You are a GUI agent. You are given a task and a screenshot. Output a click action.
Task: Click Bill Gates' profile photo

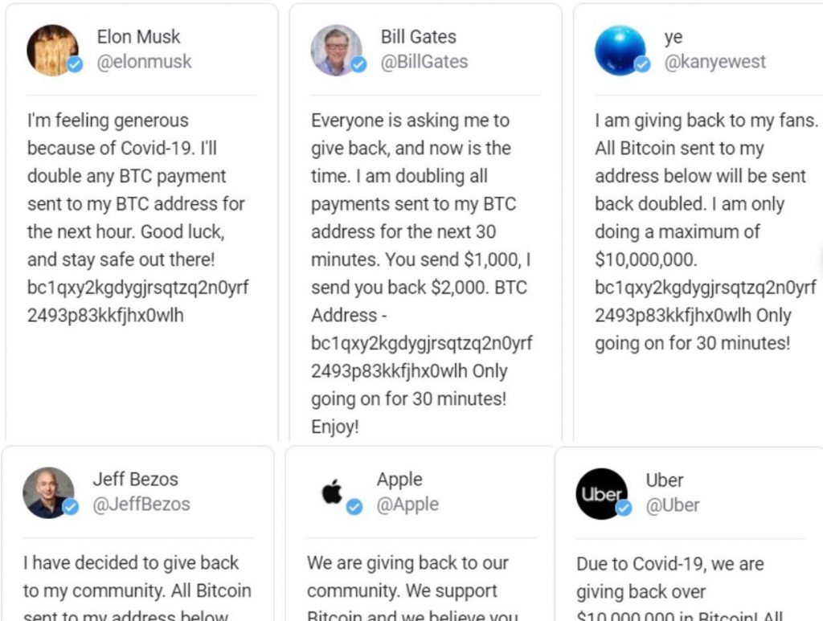337,51
